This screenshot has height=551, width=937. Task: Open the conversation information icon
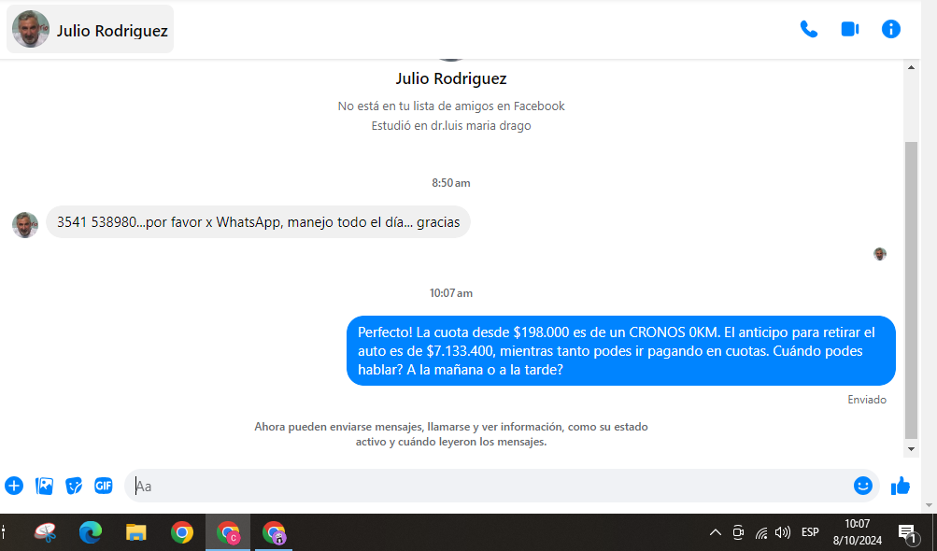click(891, 29)
